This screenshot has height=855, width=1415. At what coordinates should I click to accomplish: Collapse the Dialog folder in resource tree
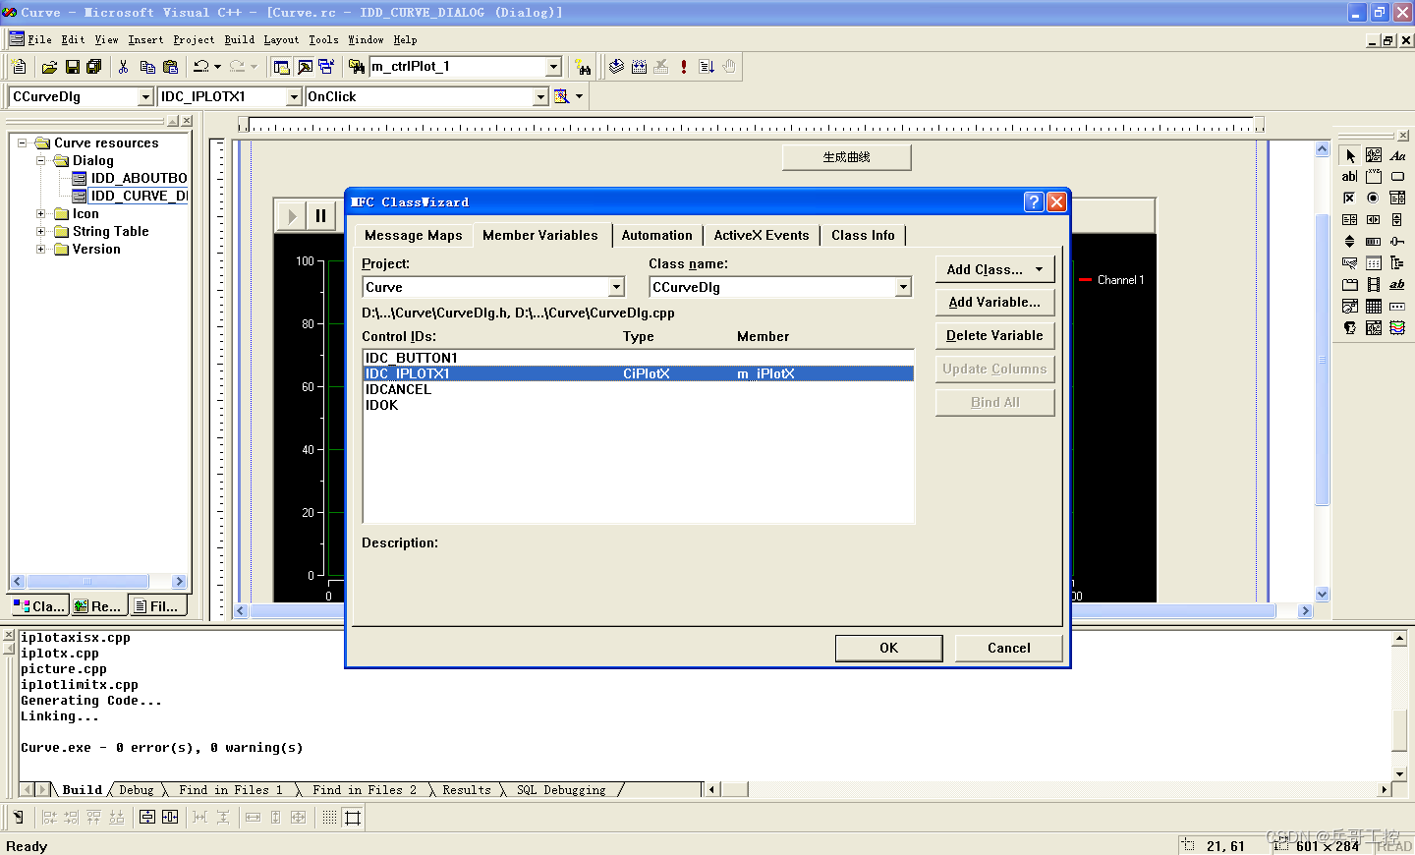coord(41,161)
